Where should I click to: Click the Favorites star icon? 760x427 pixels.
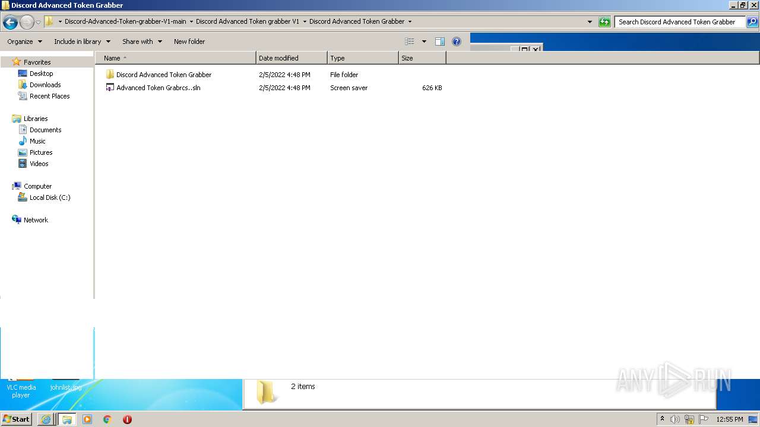click(x=17, y=62)
